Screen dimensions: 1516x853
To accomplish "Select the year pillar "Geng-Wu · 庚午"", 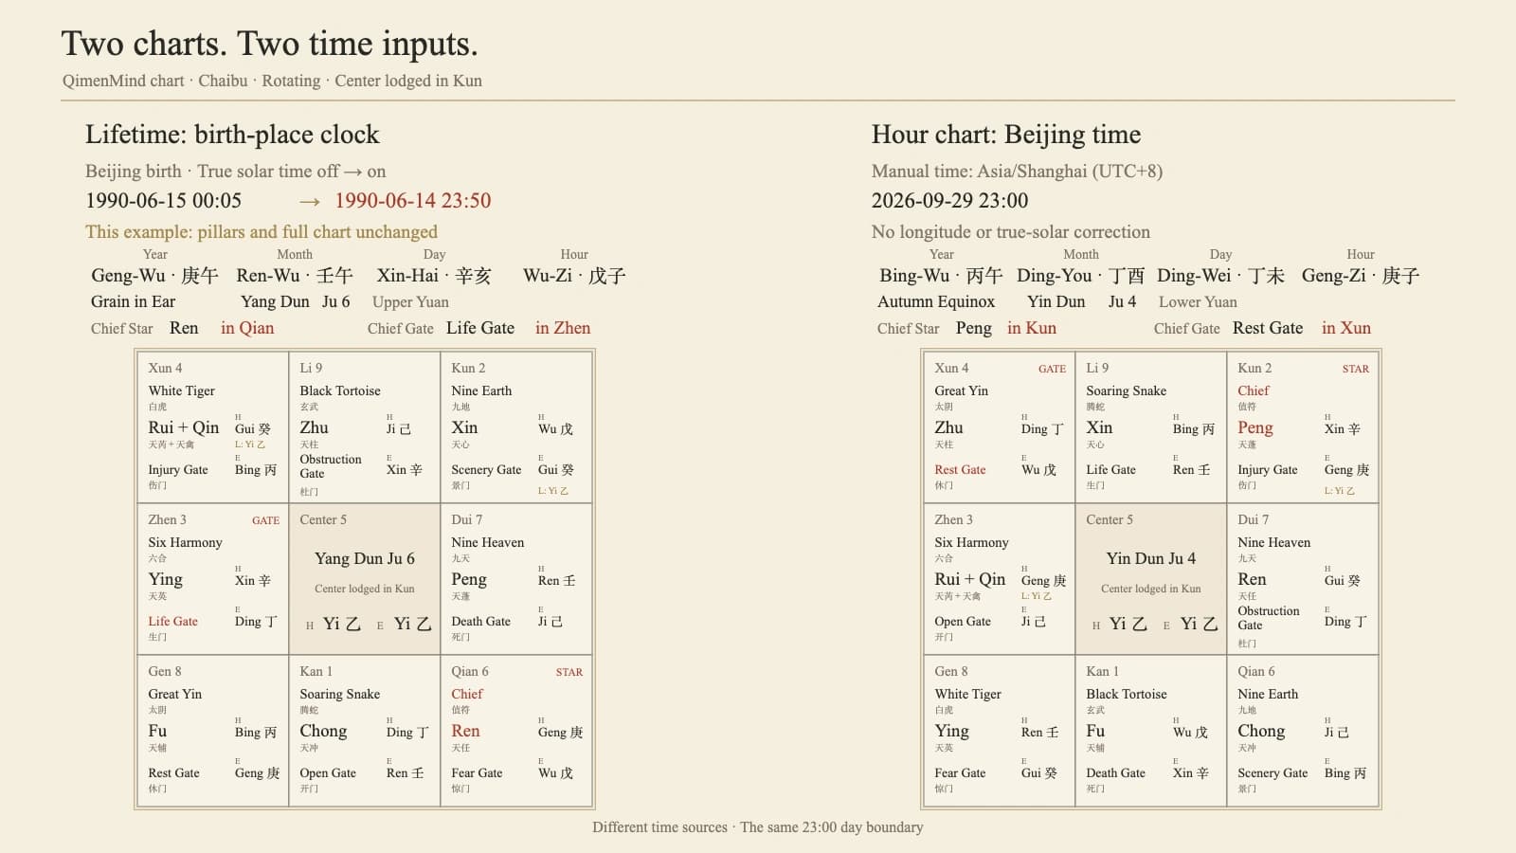I will 154,276.
